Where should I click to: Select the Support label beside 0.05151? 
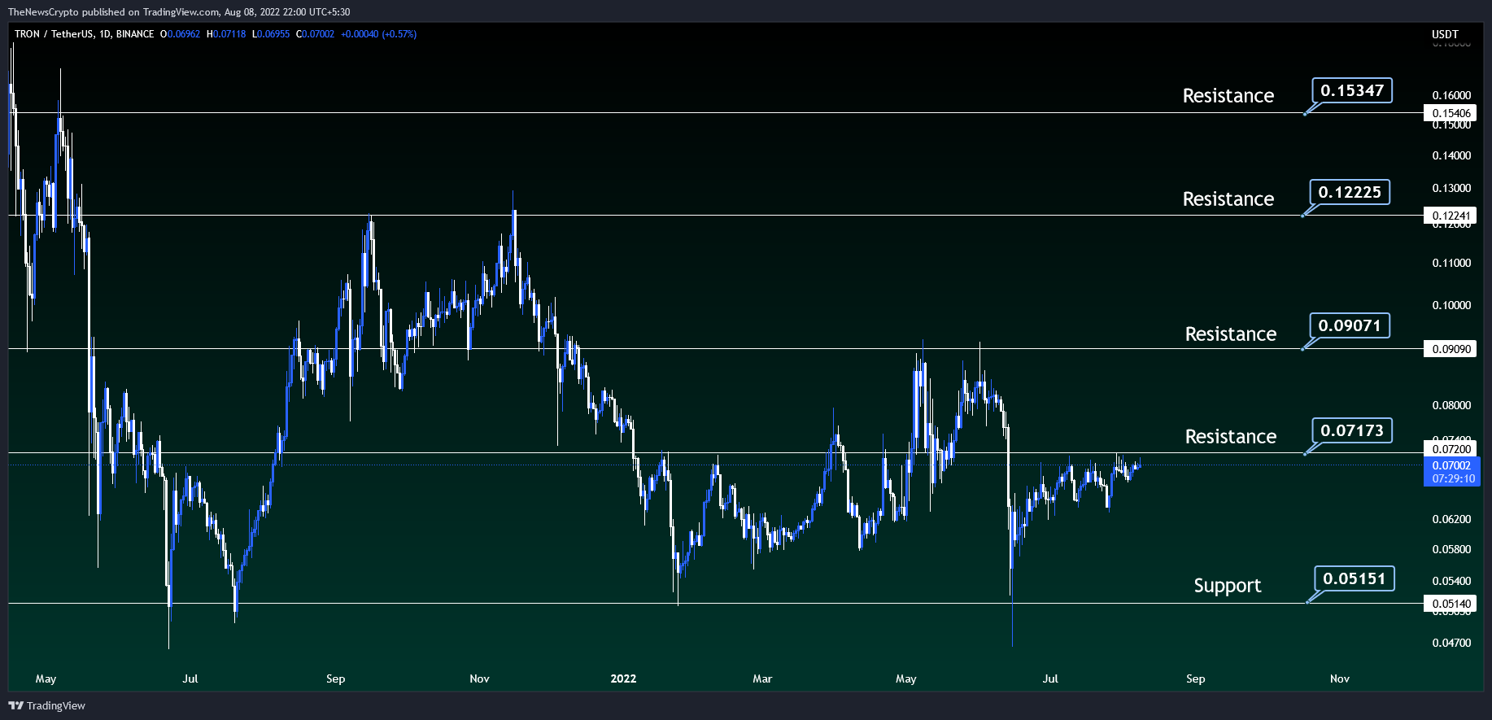[1228, 586]
